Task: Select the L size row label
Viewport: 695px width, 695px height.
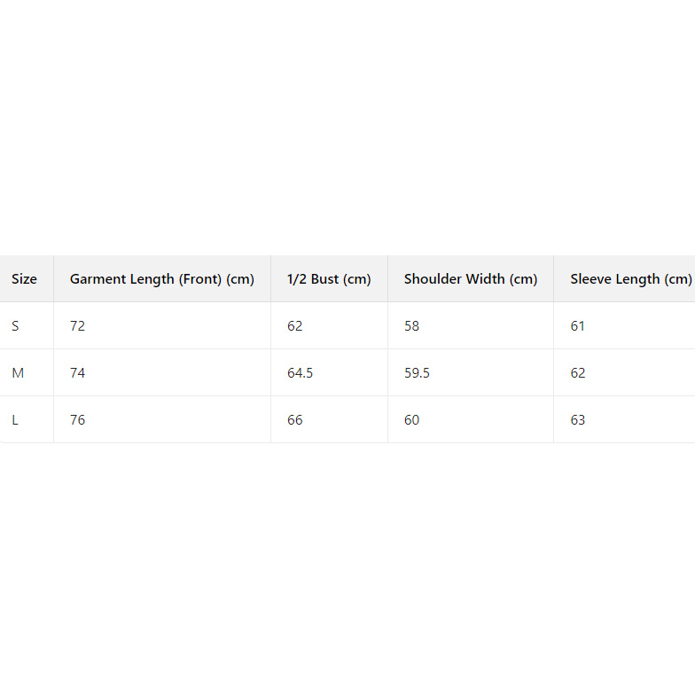Action: pyautogui.click(x=15, y=420)
